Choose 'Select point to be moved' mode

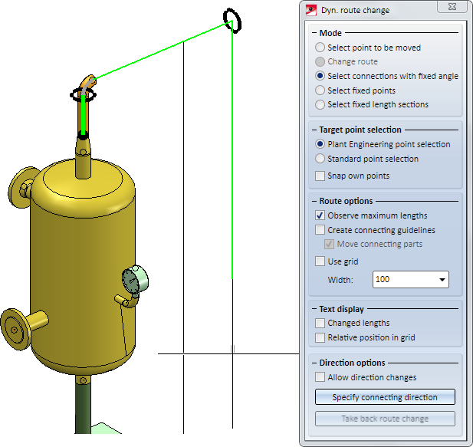click(368, 48)
